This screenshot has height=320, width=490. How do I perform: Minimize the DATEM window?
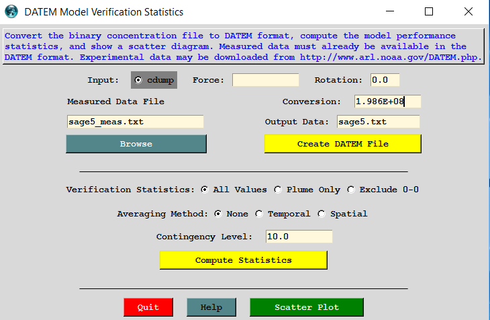[x=390, y=11]
